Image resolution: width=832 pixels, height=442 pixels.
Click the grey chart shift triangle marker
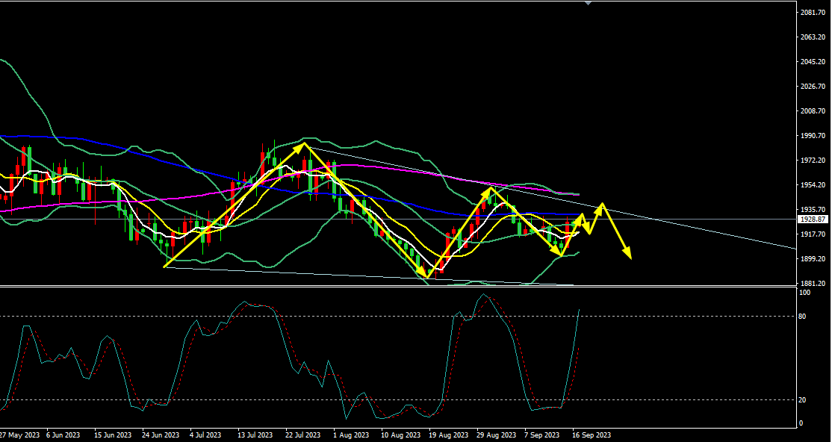click(x=587, y=3)
